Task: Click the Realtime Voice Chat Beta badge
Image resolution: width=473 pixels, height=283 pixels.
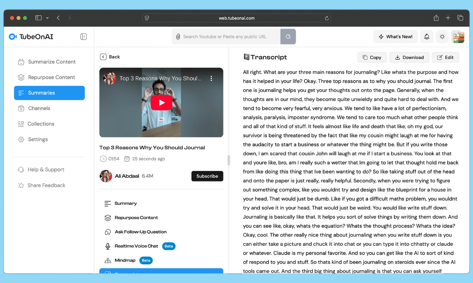Action: [169, 246]
